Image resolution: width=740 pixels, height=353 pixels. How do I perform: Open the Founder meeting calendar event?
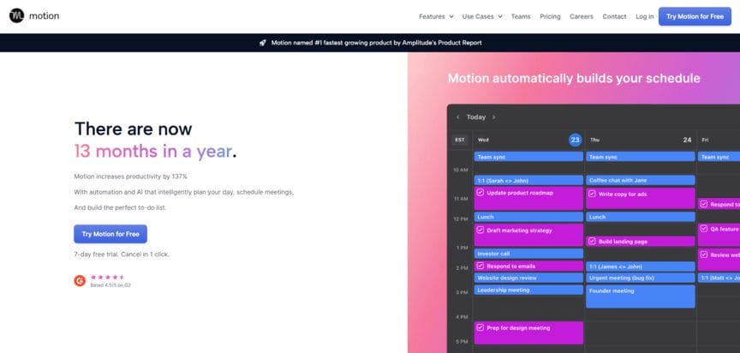click(639, 296)
